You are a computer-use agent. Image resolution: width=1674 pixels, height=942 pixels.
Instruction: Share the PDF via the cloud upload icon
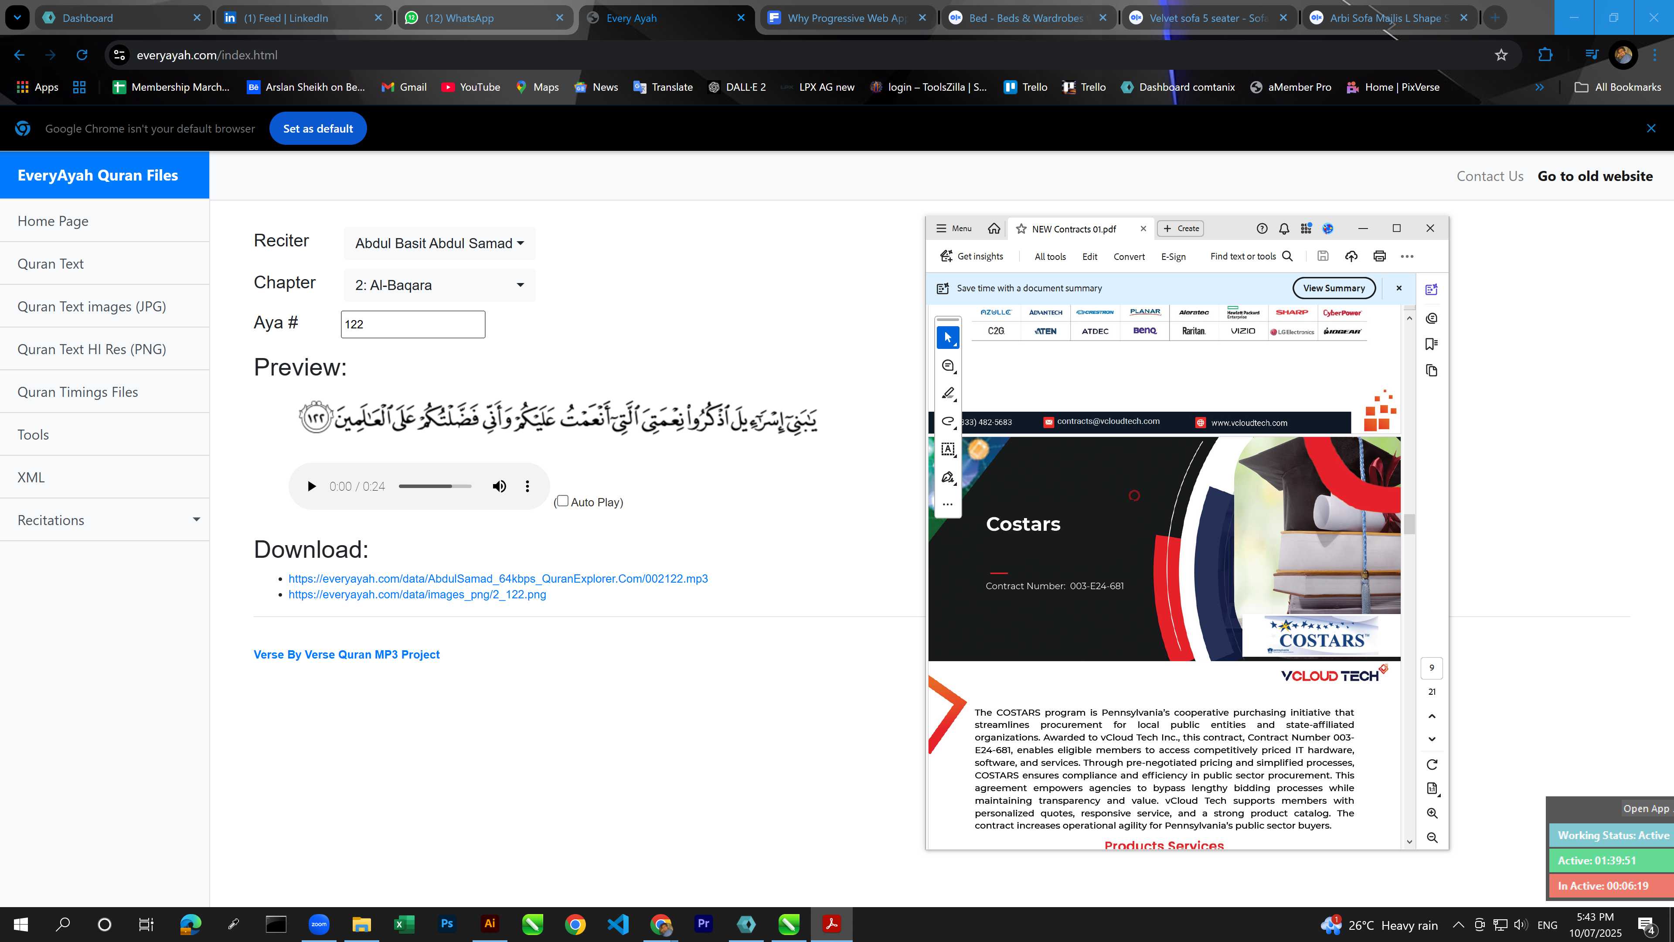pos(1351,256)
